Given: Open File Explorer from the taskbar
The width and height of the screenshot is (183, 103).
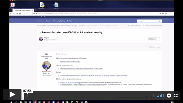Looking at the screenshot, I should pos(21,102).
